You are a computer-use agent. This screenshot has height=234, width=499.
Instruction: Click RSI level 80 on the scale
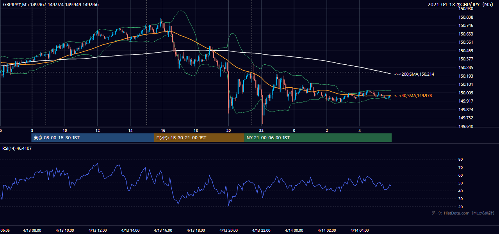[460, 160]
